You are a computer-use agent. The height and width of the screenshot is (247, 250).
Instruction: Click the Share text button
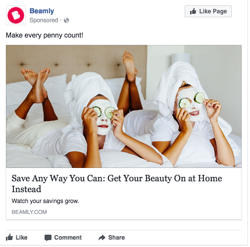point(116,238)
